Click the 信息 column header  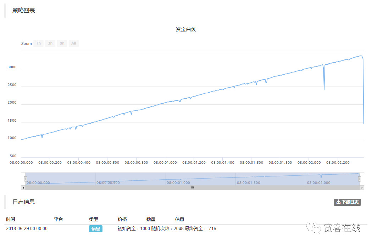(x=180, y=219)
